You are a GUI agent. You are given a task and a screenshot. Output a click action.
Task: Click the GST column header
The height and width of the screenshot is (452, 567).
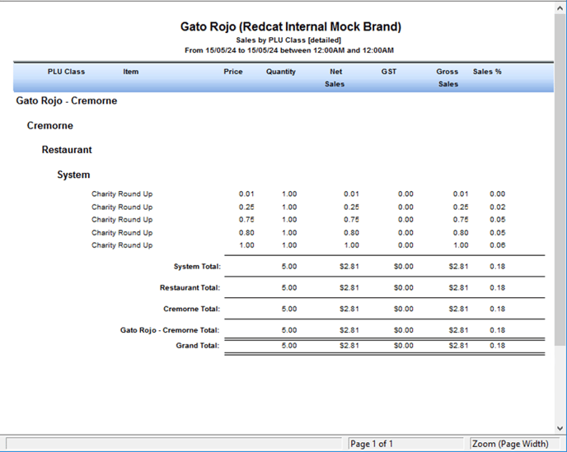(x=389, y=72)
